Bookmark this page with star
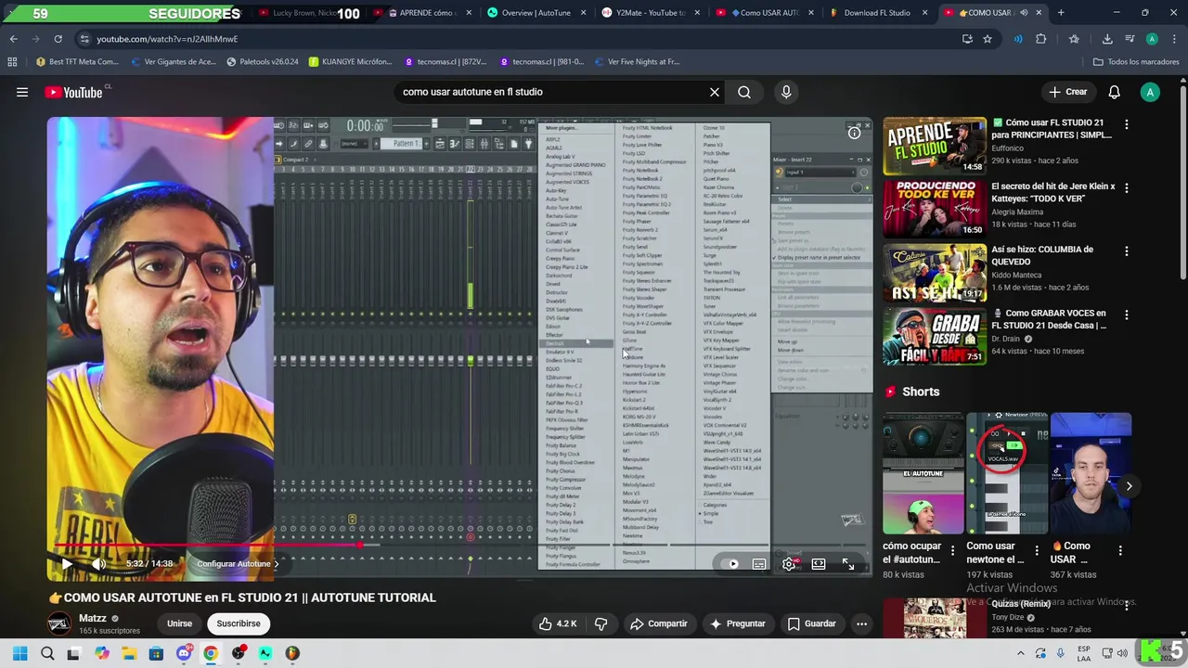This screenshot has height=668, width=1188. coord(988,39)
